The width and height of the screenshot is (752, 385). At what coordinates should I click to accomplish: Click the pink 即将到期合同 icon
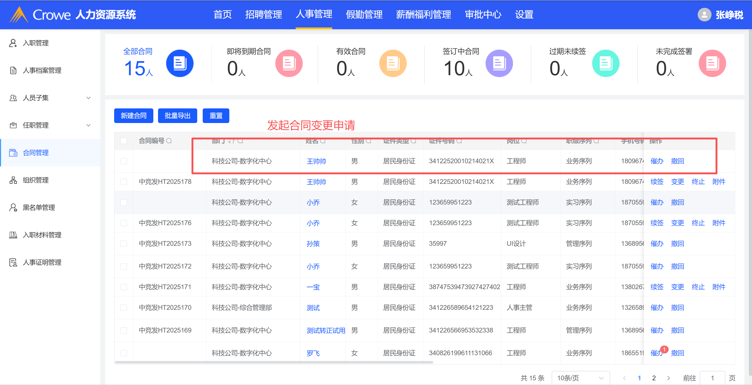[x=289, y=63]
